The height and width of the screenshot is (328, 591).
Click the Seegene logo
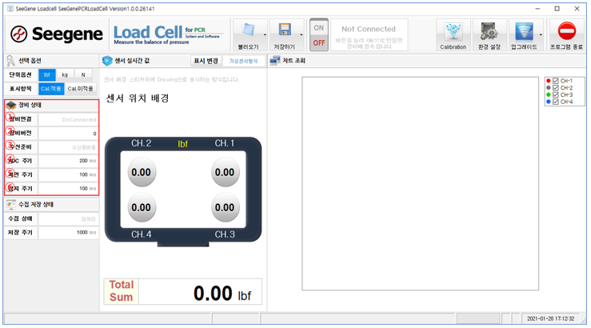tap(56, 35)
